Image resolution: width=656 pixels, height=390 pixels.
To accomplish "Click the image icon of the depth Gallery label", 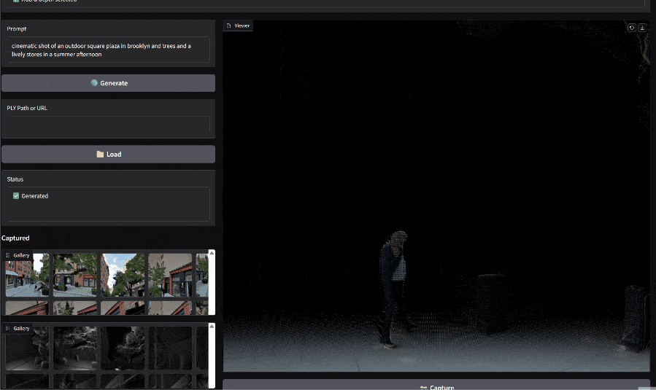I will coord(7,328).
